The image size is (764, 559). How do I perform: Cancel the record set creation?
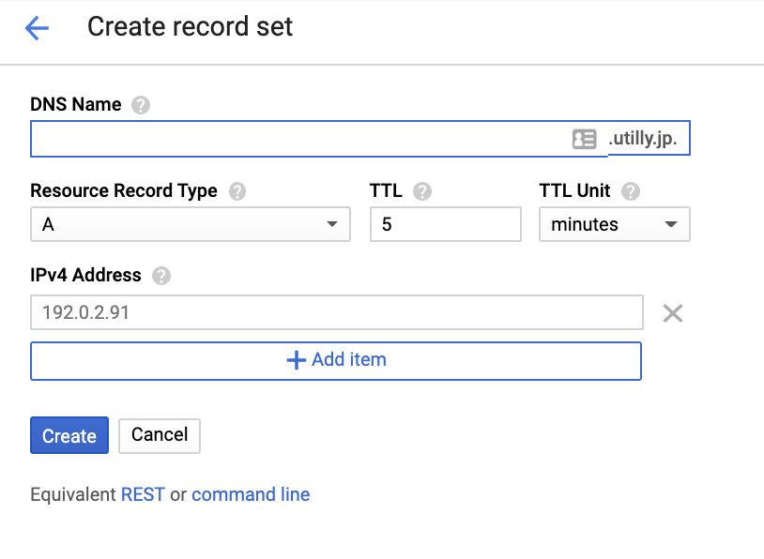[160, 435]
